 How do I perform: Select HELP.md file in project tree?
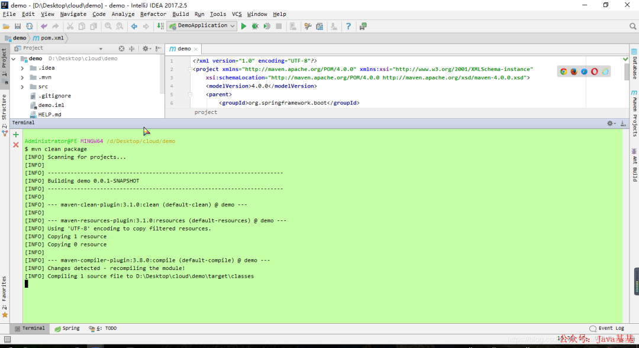[50, 114]
